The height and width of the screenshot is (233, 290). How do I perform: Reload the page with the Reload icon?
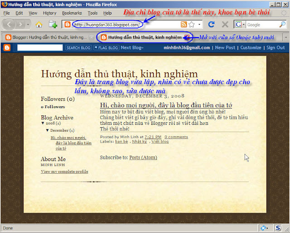(211, 24)
